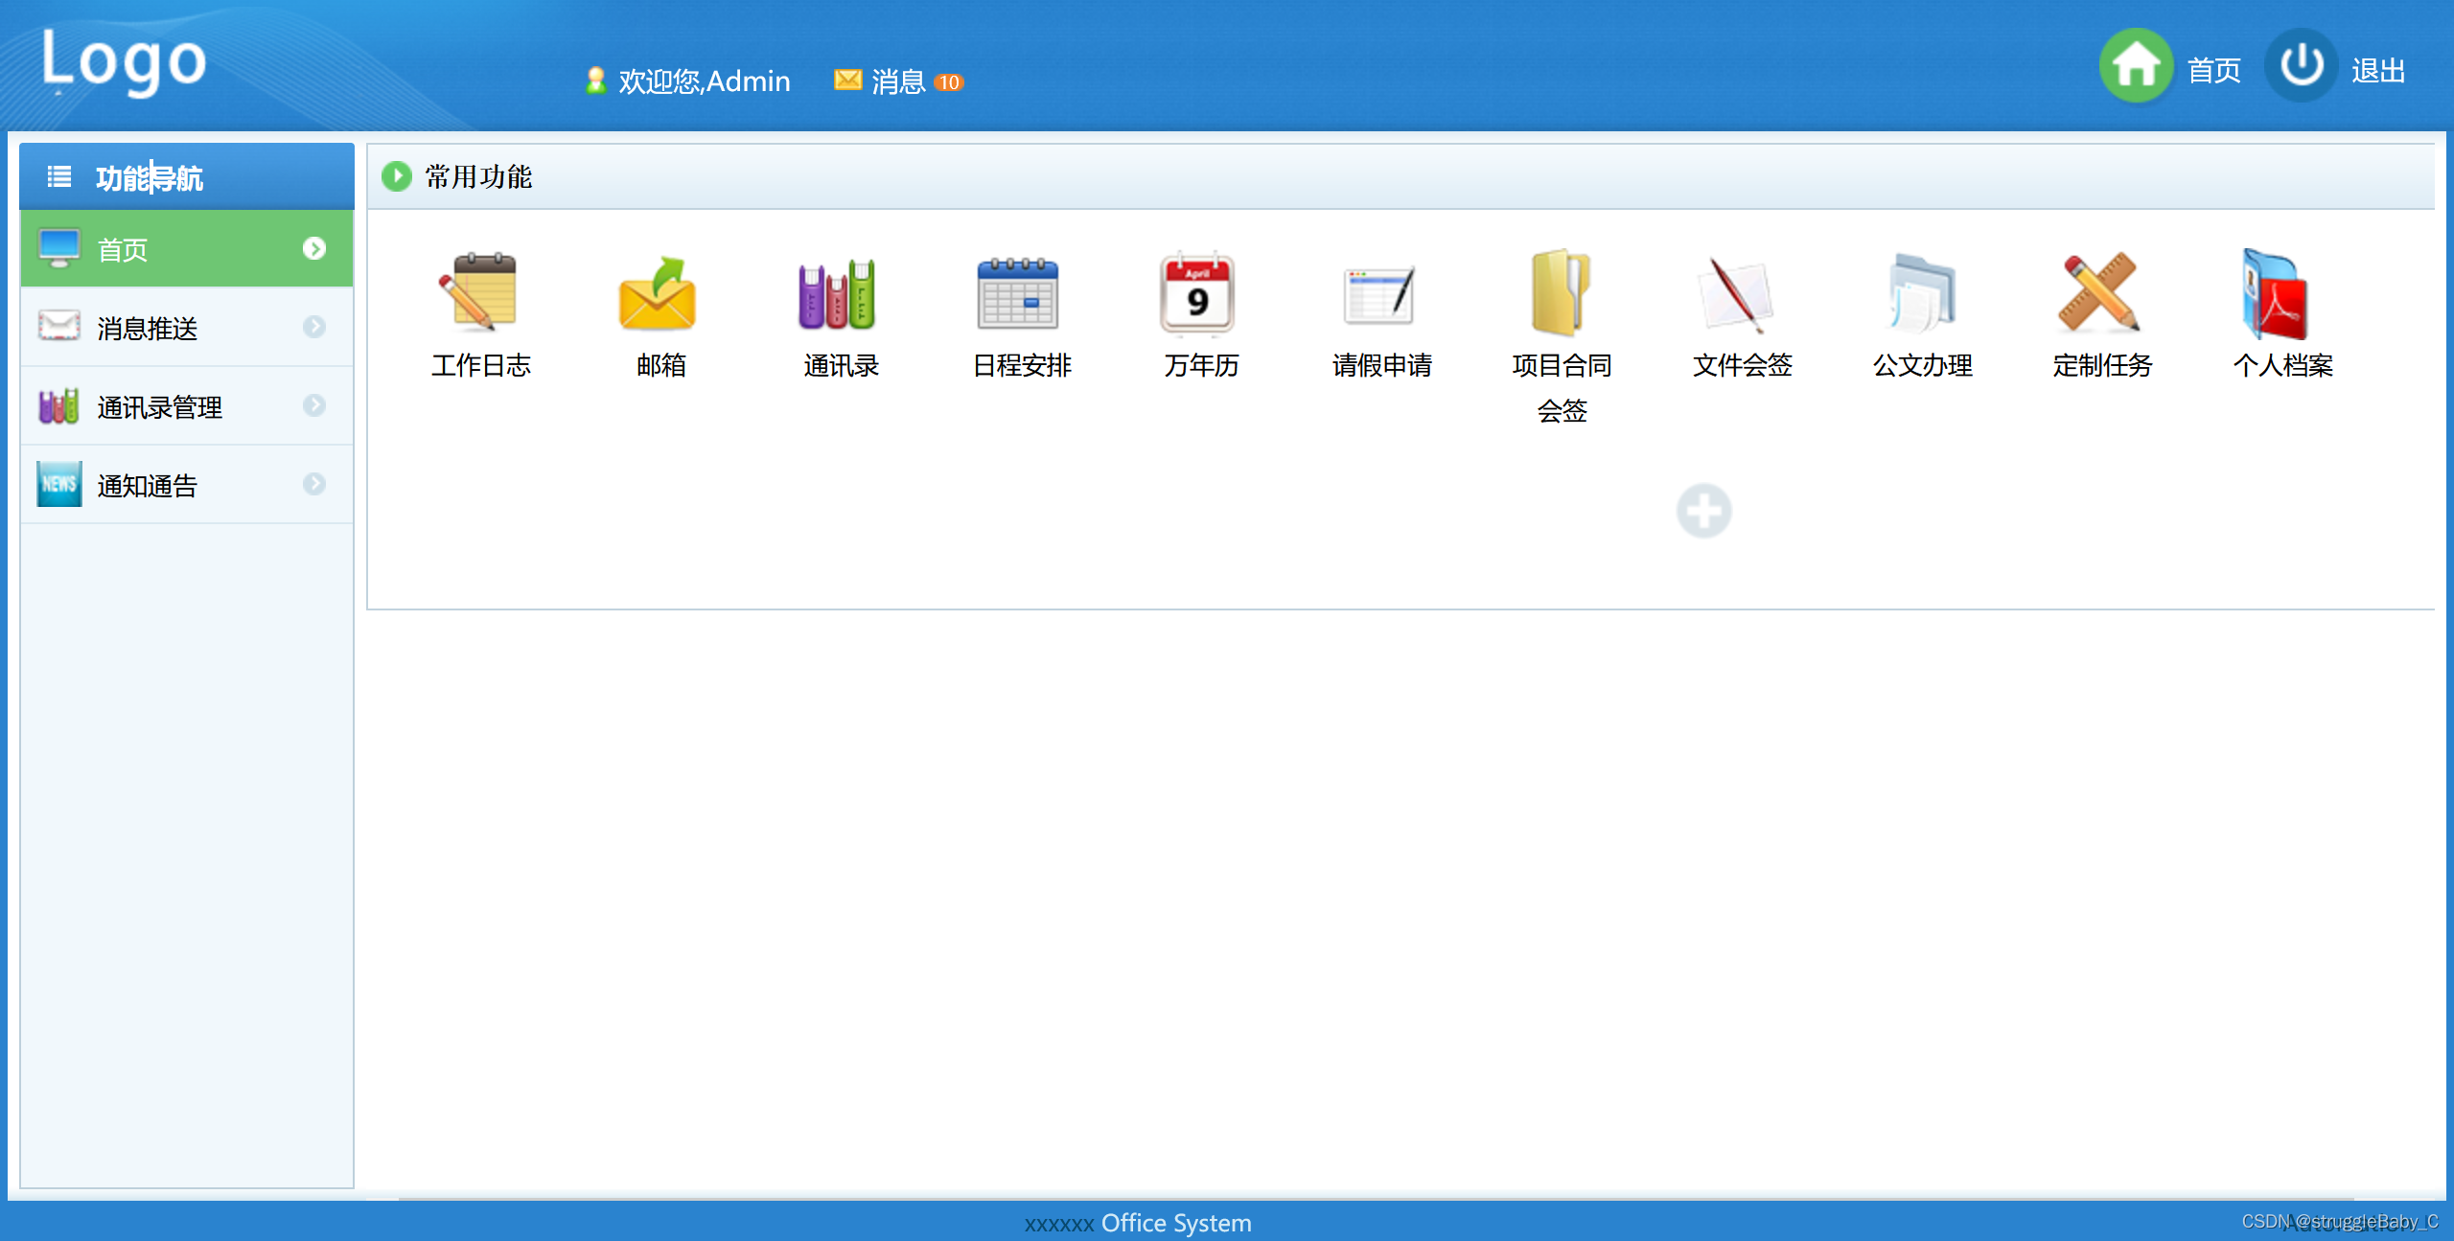This screenshot has height=1241, width=2454.
Task: Open the 公文办理 document handling icon
Action: tap(1921, 294)
